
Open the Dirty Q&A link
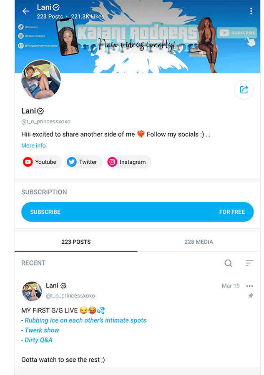pos(38,340)
